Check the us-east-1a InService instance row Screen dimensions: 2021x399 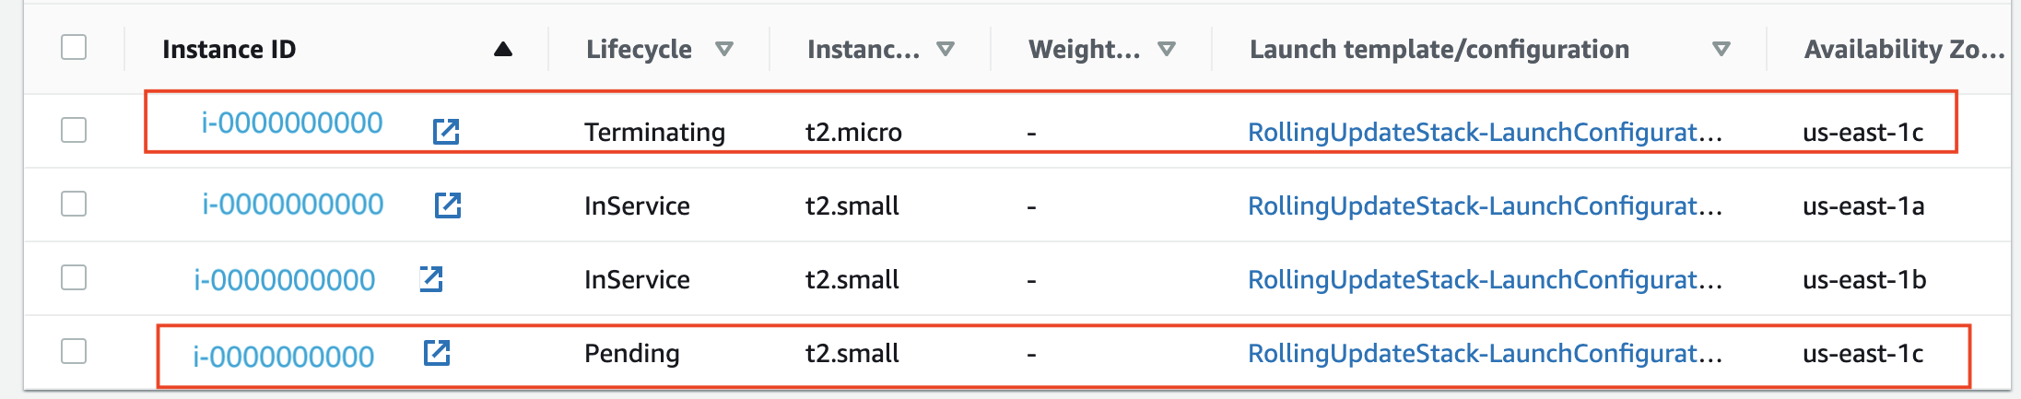click(x=74, y=204)
